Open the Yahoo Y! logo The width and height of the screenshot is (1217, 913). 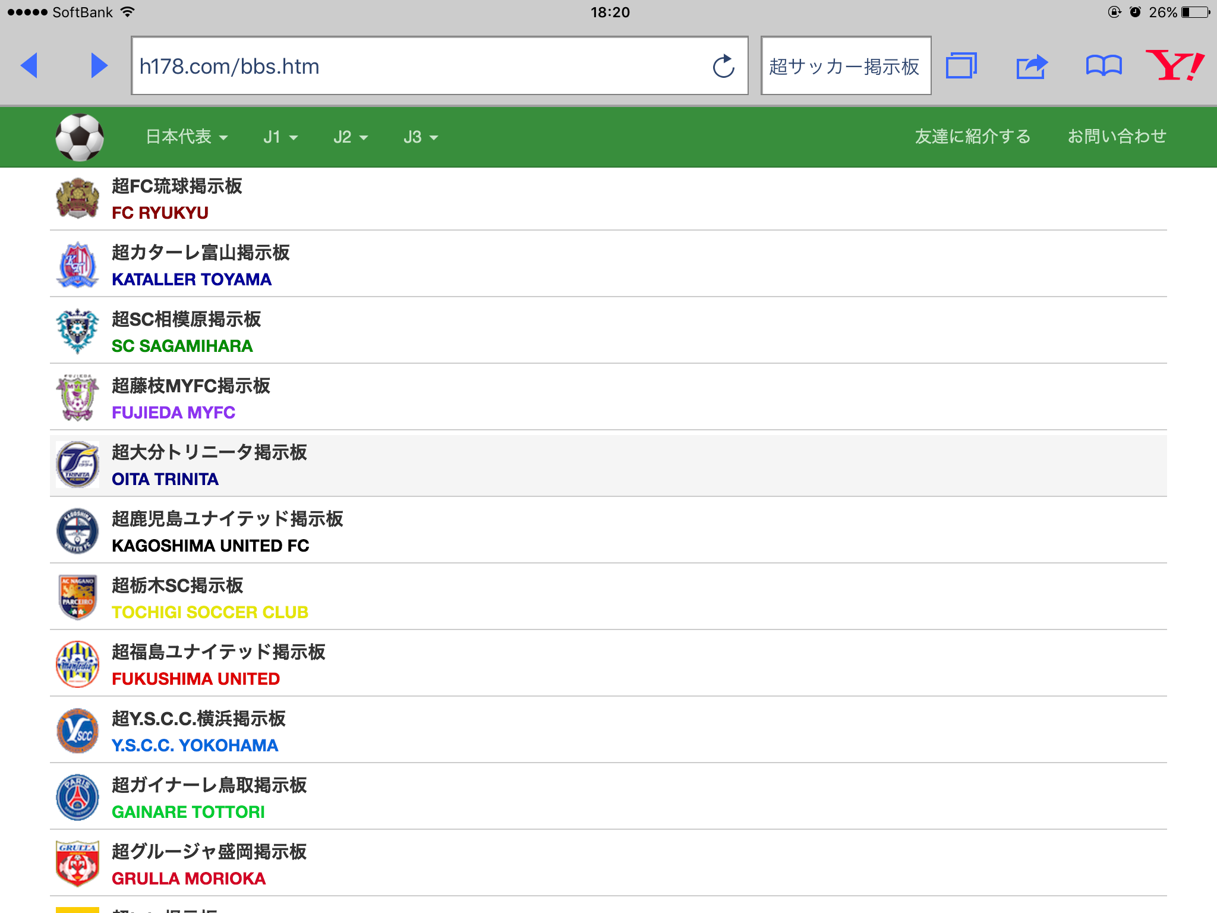[1175, 65]
